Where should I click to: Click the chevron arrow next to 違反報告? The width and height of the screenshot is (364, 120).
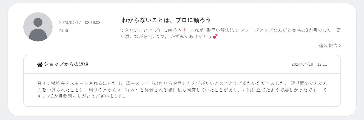tap(340, 46)
